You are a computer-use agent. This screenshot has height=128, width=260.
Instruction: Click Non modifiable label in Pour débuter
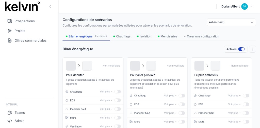[111, 66]
